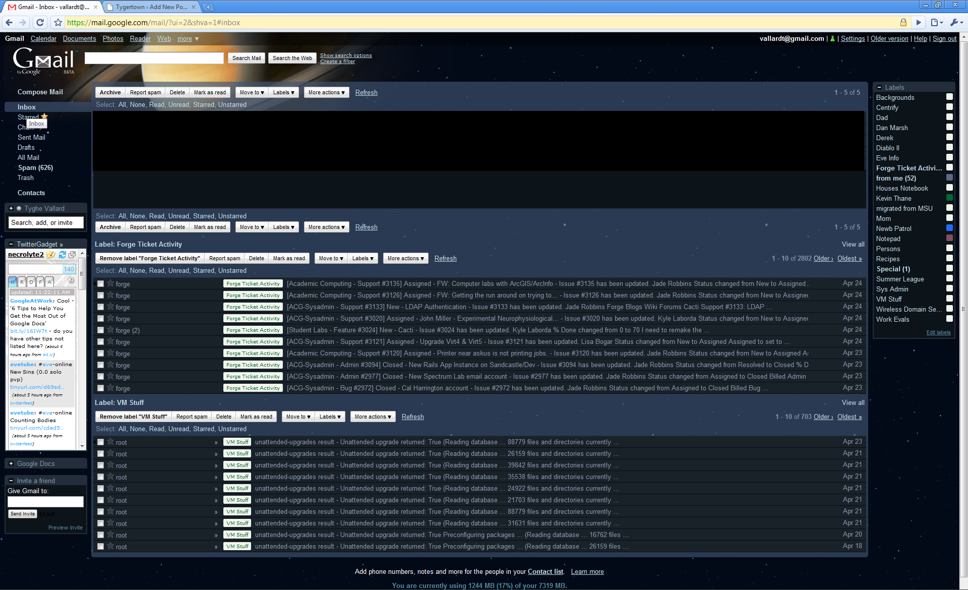The width and height of the screenshot is (968, 590).
Task: Check the box for root Apr 20 message
Action: 100,535
